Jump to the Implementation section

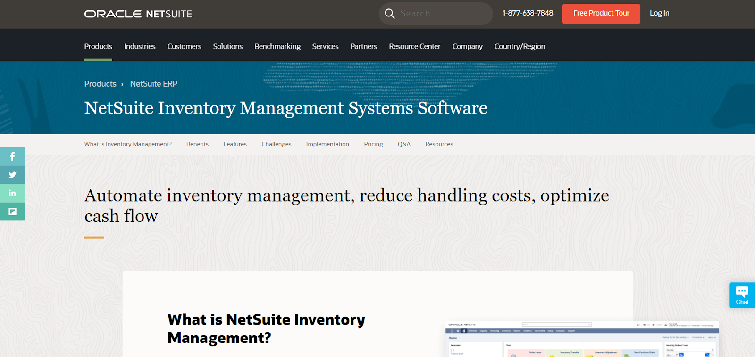(x=327, y=144)
